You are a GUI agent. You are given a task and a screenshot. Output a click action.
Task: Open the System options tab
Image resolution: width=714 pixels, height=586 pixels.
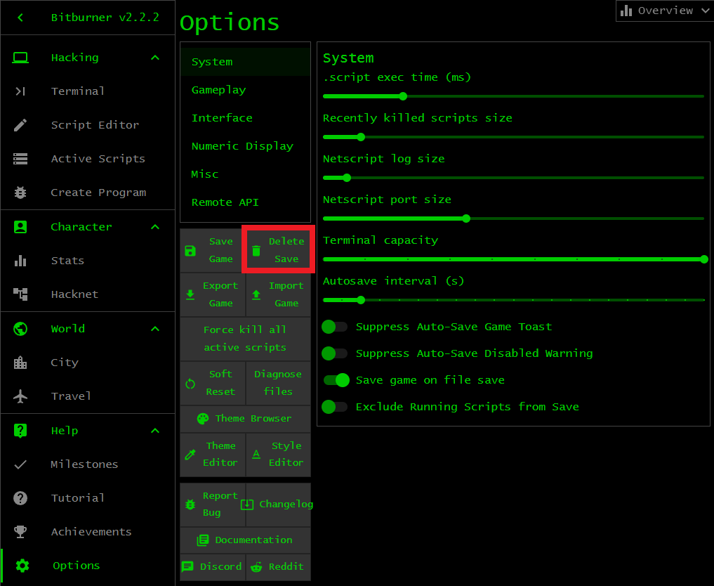246,62
